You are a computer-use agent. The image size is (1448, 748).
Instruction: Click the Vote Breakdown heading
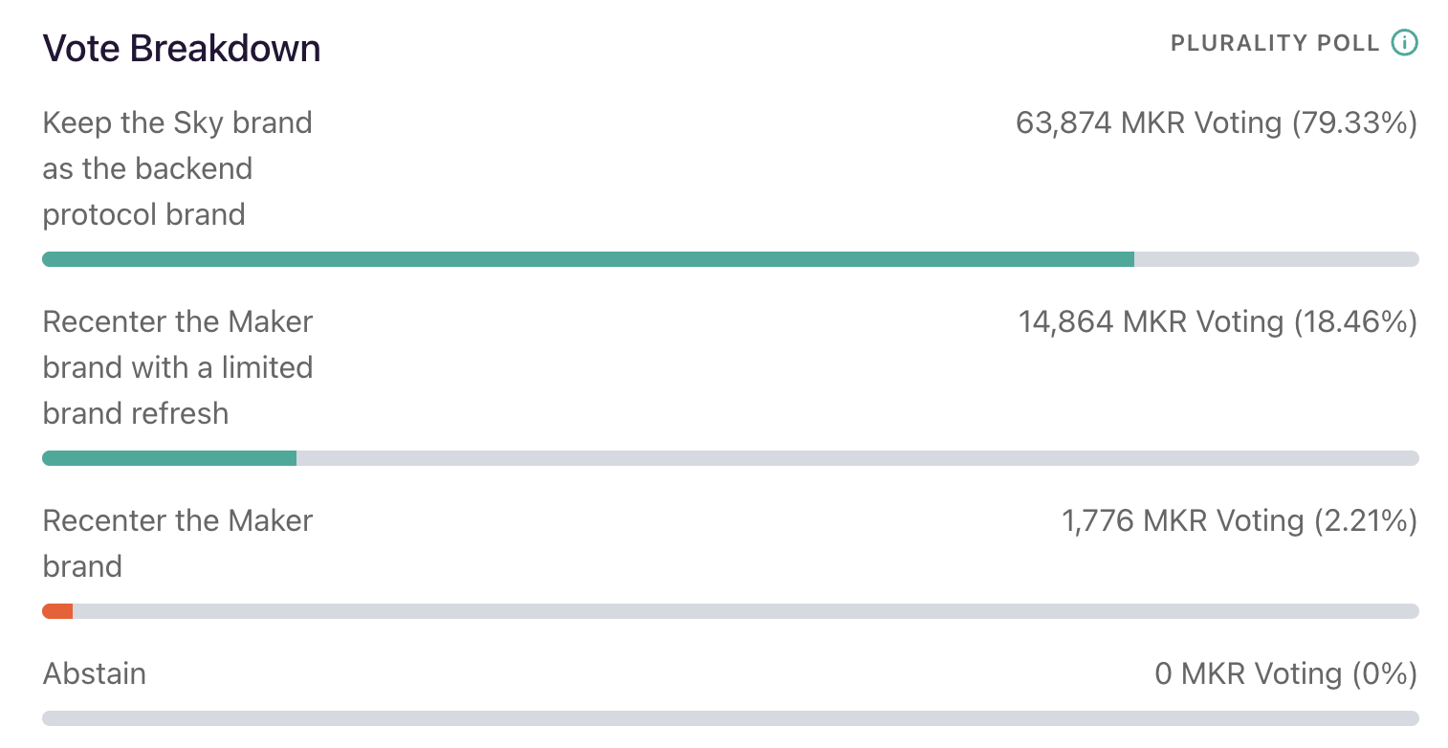[182, 48]
